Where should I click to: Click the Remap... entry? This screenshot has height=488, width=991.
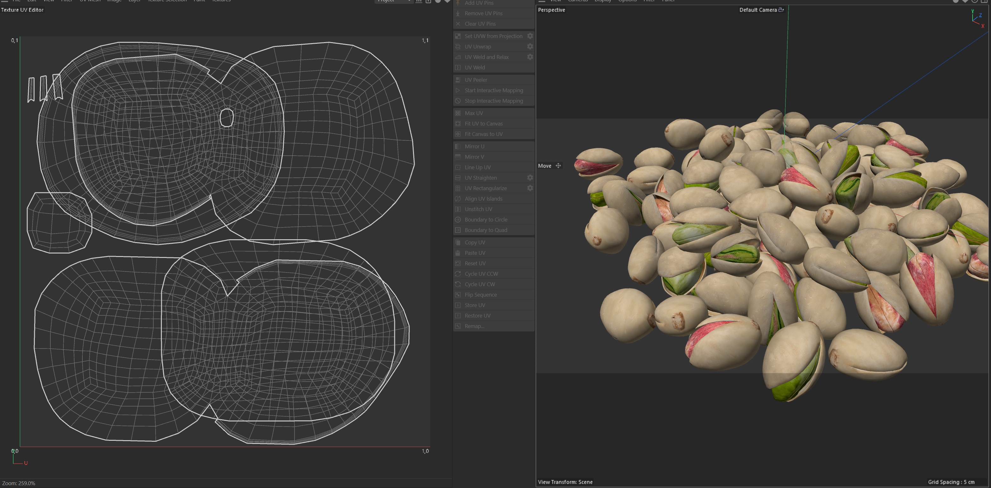474,326
